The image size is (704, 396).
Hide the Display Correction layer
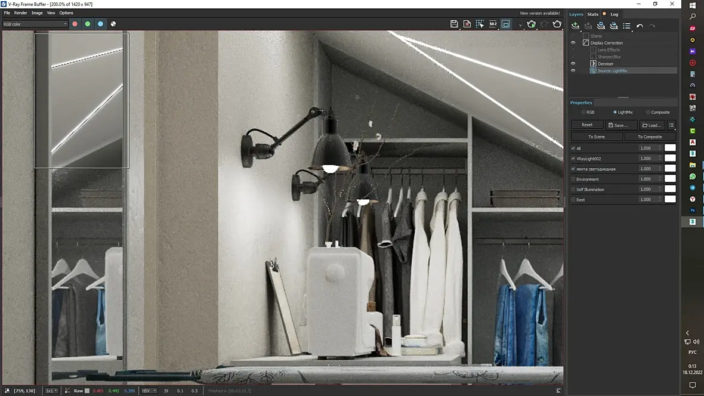(573, 43)
